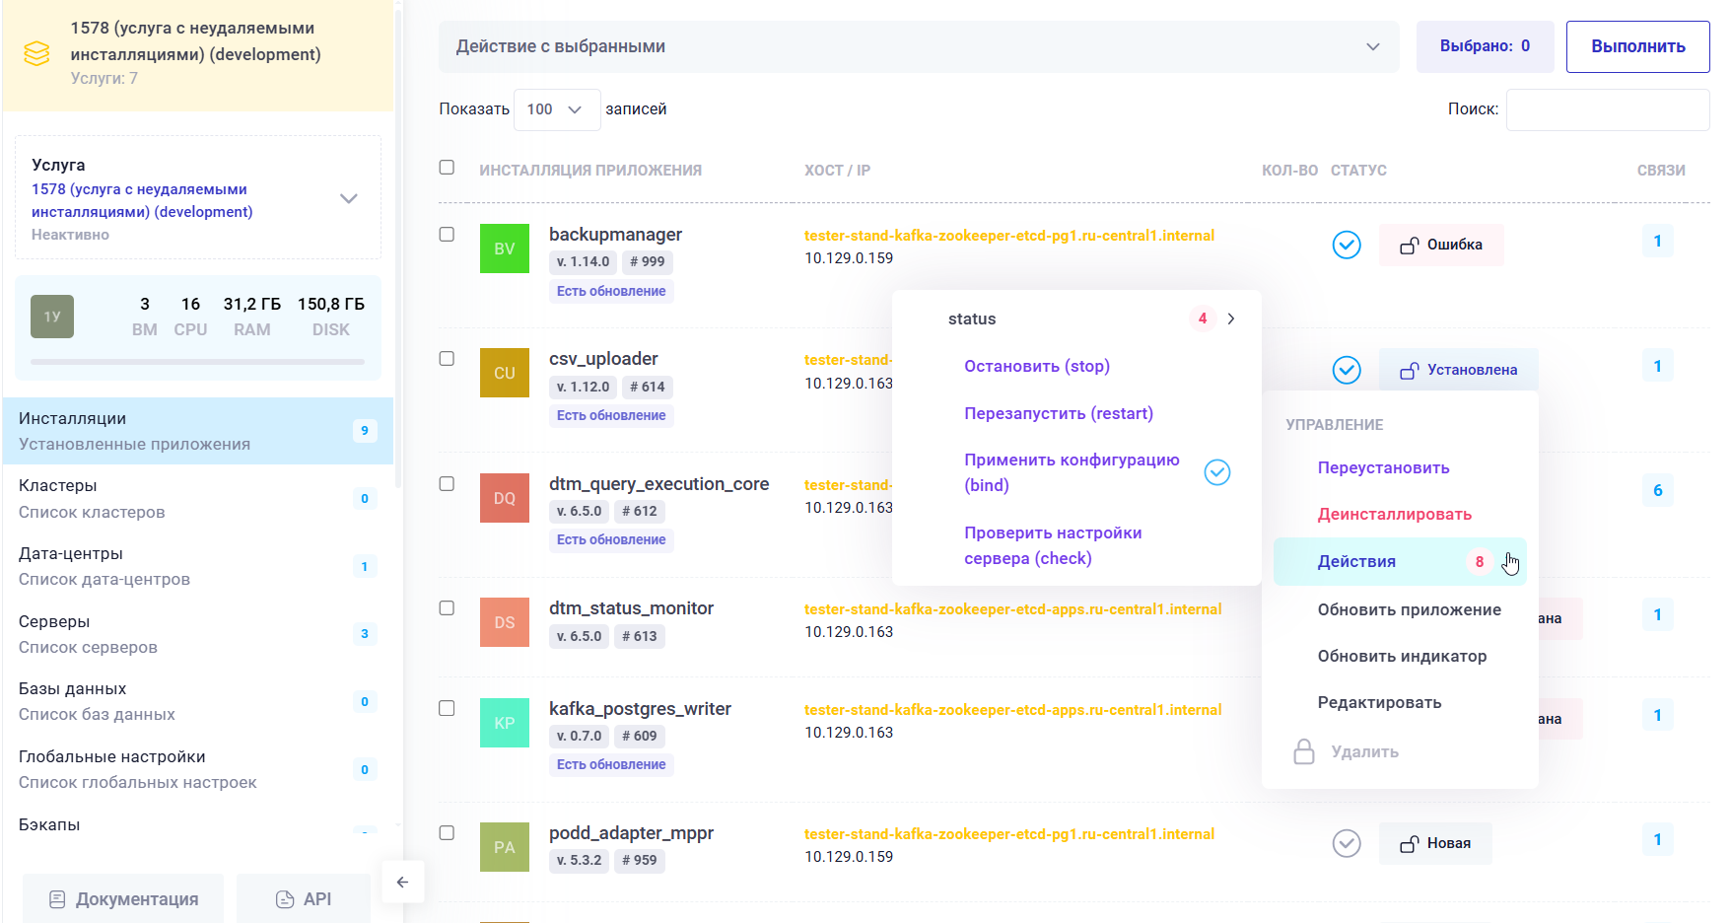Image resolution: width=1731 pixels, height=923 pixels.
Task: Tick the checkbox for csv_uploader row
Action: (x=447, y=359)
